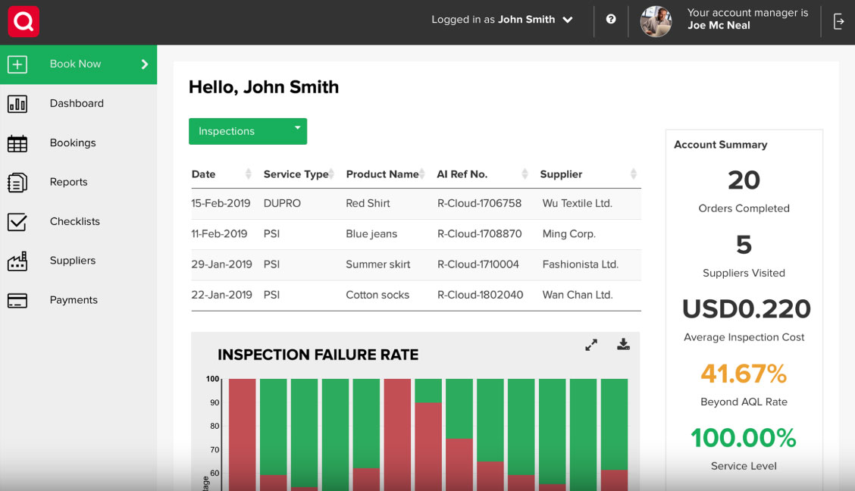Click the Checklists checkmark icon
855x491 pixels.
[x=17, y=222]
